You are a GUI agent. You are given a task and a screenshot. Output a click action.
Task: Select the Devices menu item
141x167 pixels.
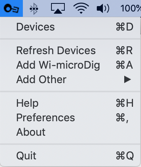70,27
